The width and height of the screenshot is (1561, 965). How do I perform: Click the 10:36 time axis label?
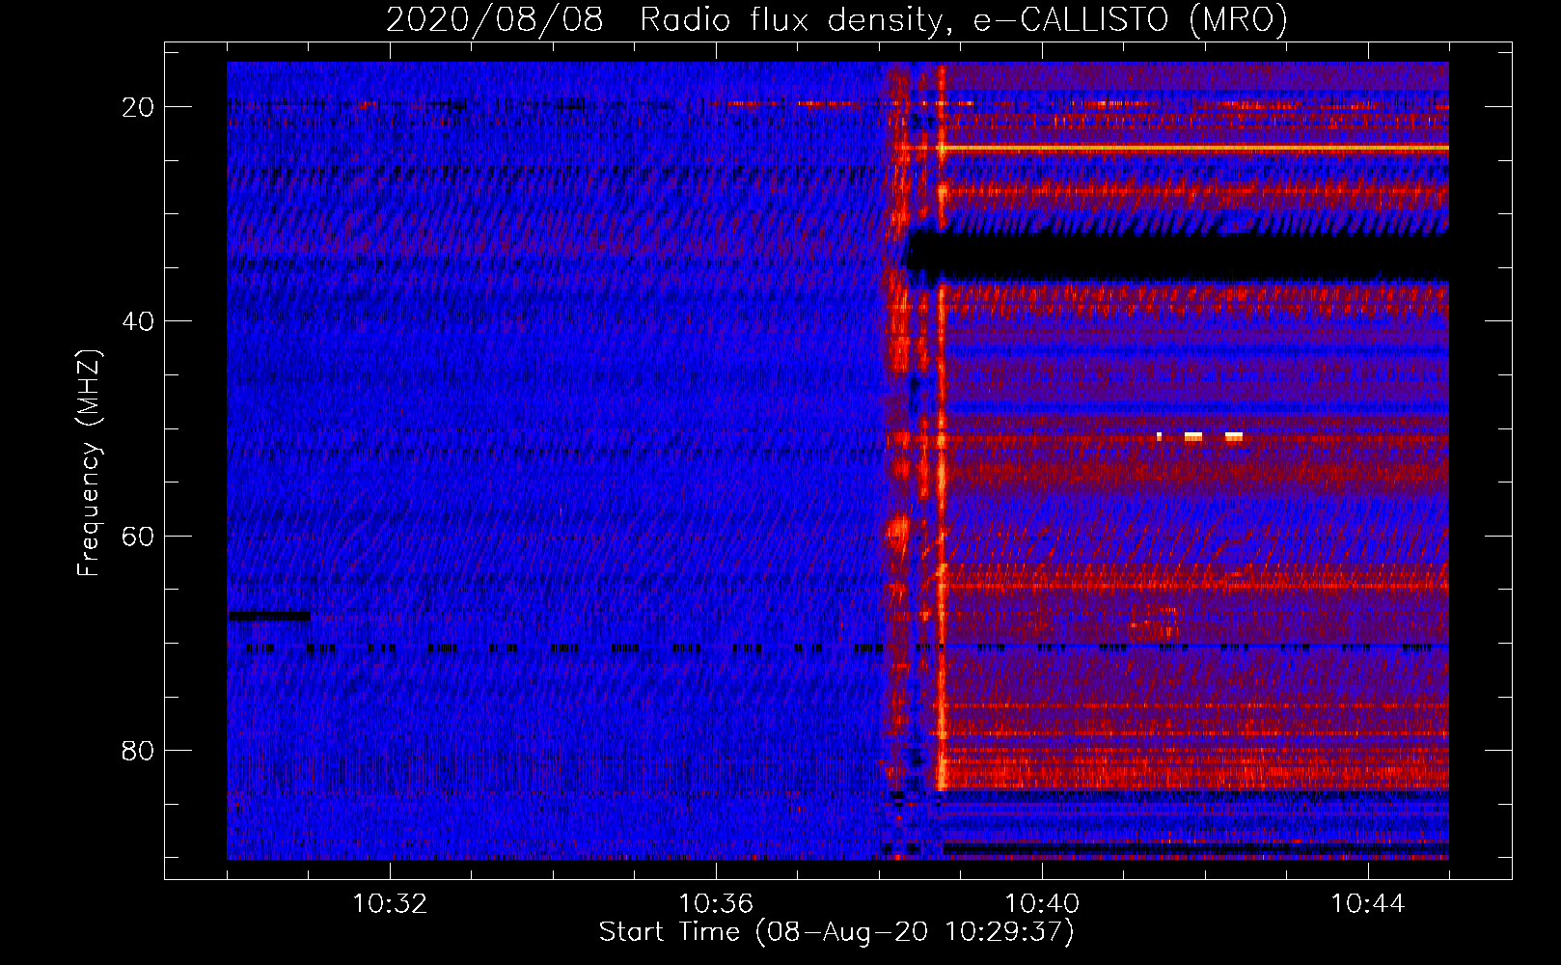716,904
